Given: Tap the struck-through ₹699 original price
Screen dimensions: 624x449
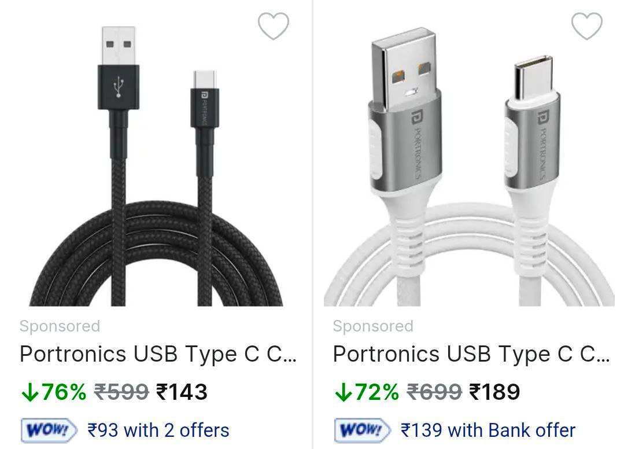Looking at the screenshot, I should pos(434,392).
